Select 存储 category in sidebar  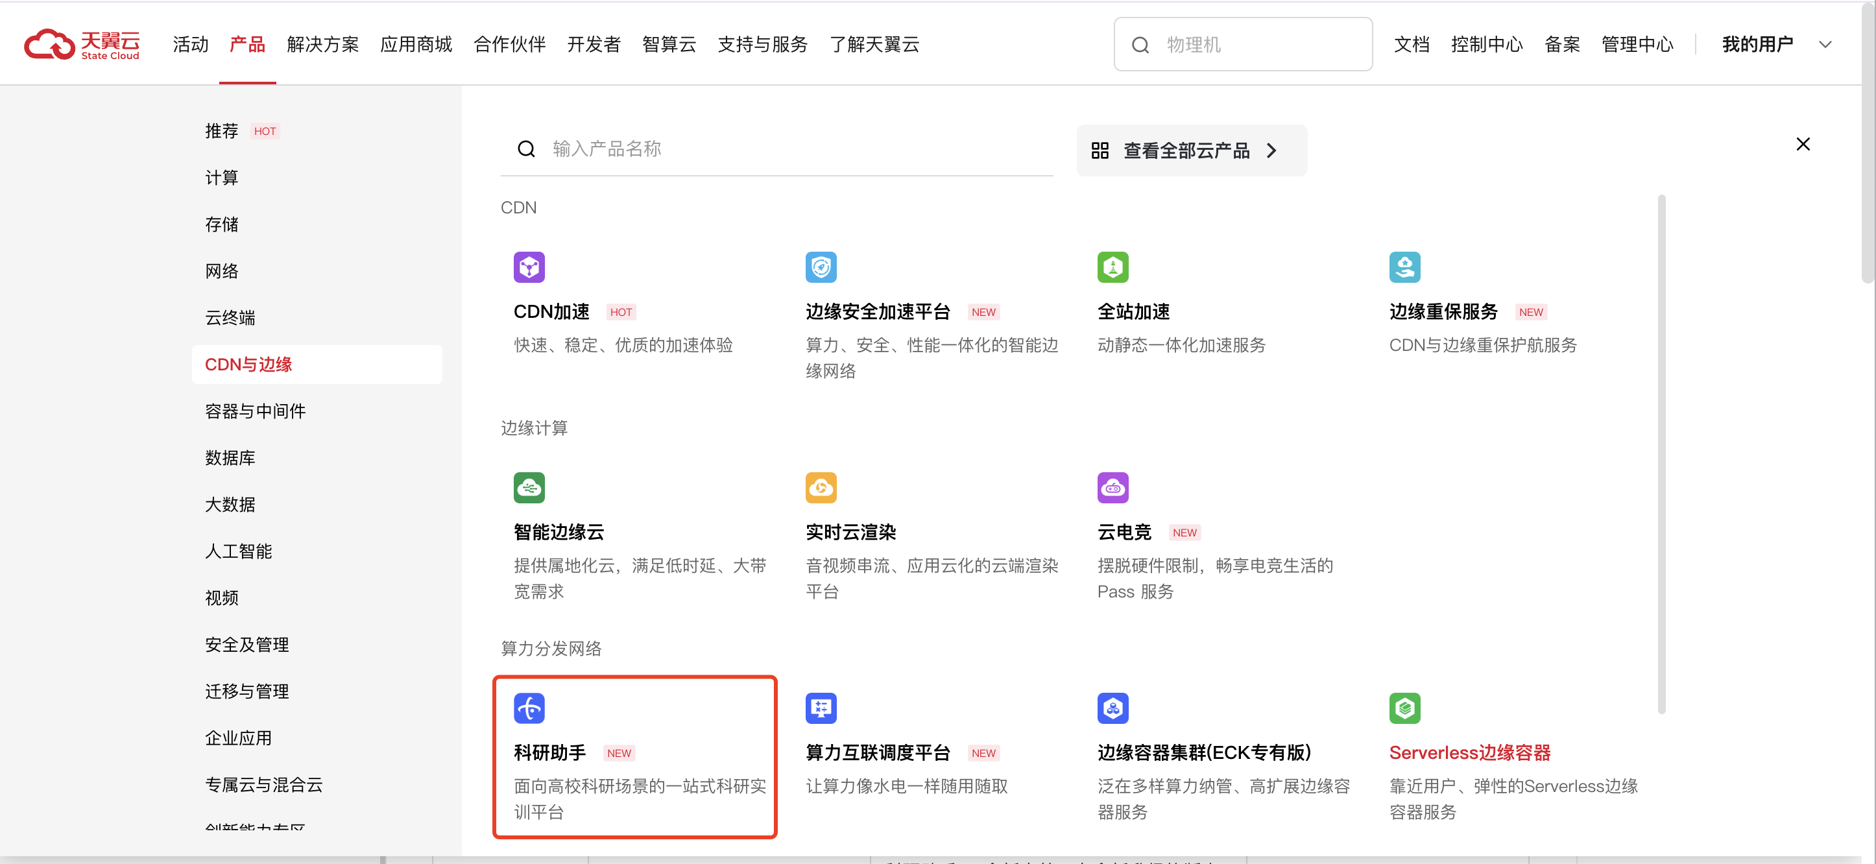click(221, 224)
